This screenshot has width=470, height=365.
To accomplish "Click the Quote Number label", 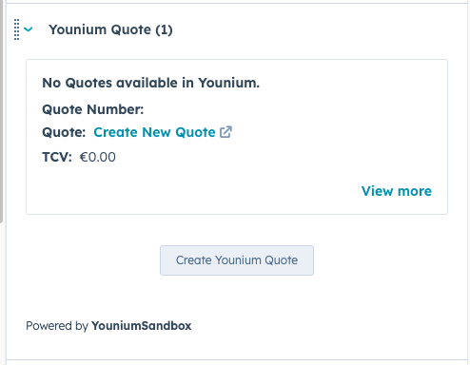I will [x=93, y=109].
